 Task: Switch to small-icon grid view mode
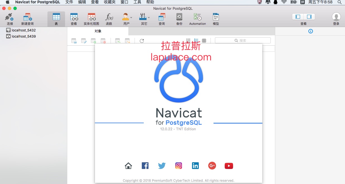(x=188, y=41)
